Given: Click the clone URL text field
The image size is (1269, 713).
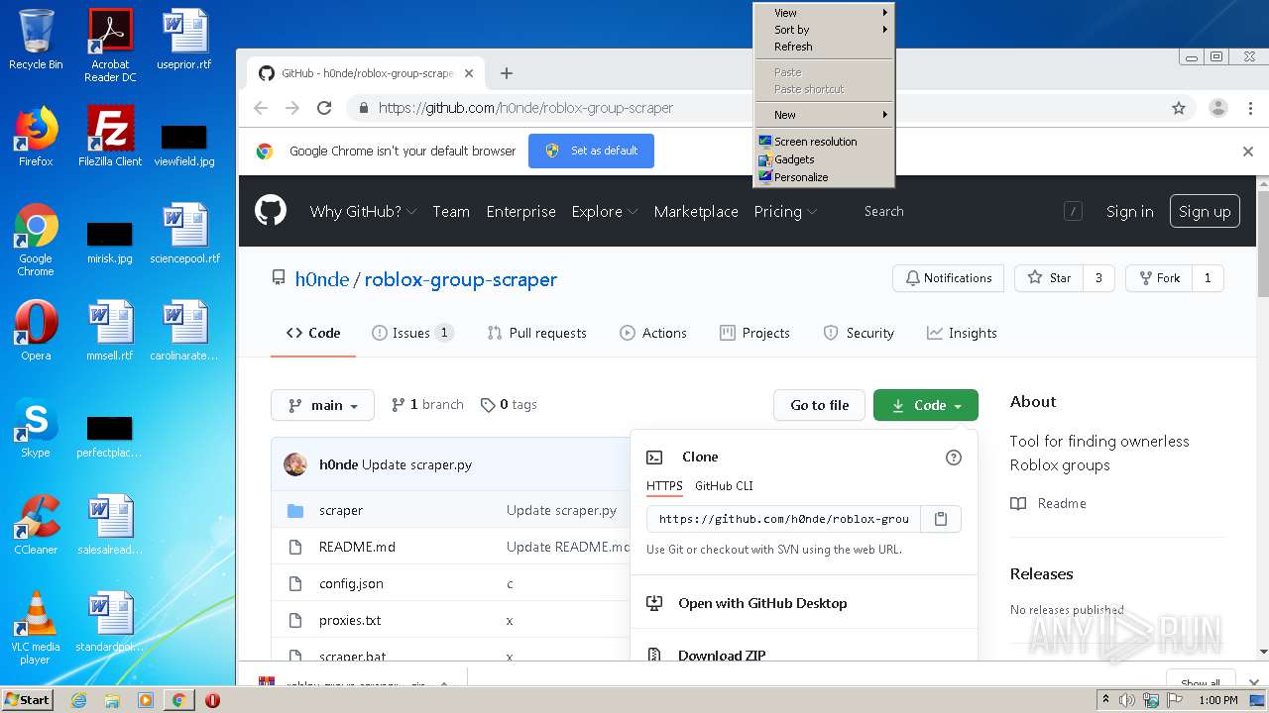Looking at the screenshot, I should coord(784,519).
